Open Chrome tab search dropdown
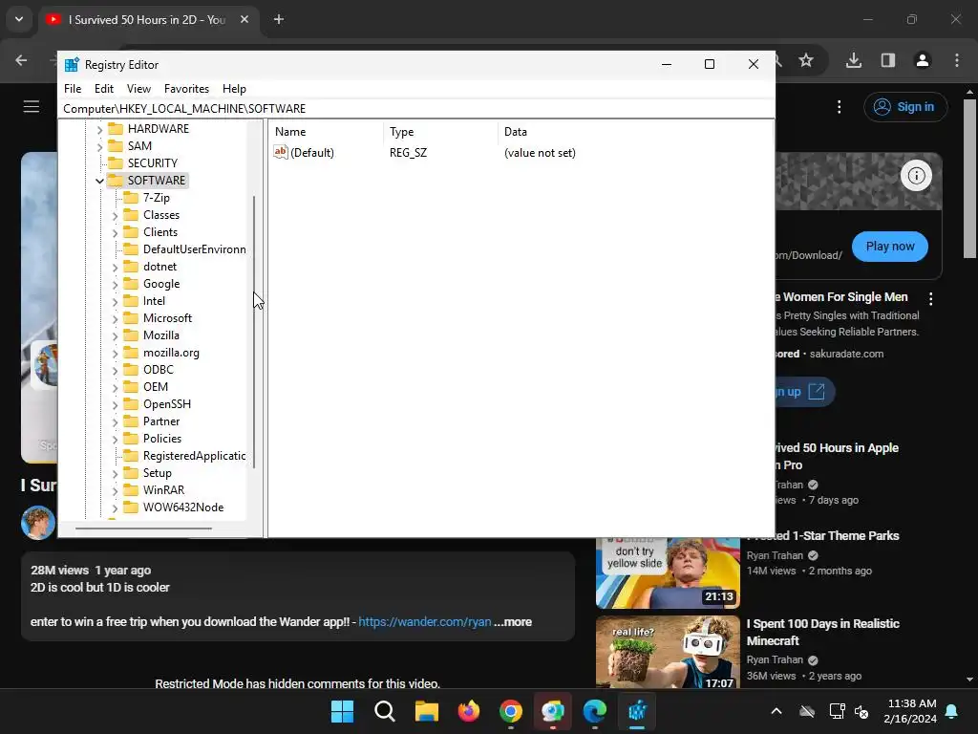978x734 pixels. [19, 19]
